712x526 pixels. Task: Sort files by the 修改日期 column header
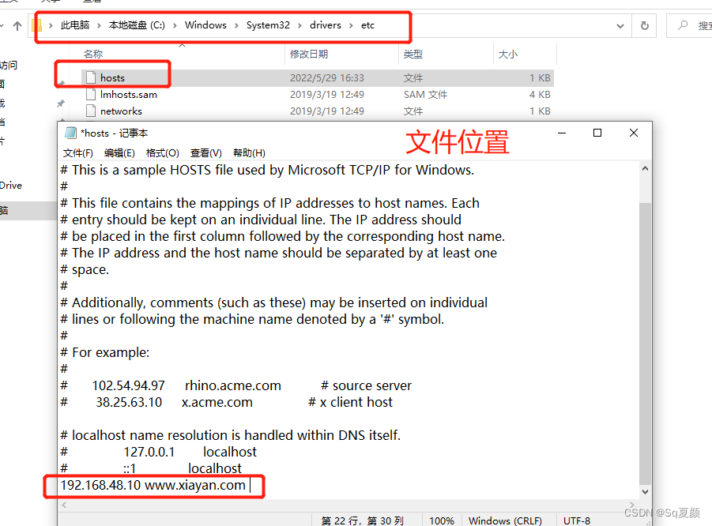(309, 54)
